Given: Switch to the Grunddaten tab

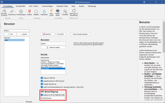Looking at the screenshot, I should [x=8, y=6].
